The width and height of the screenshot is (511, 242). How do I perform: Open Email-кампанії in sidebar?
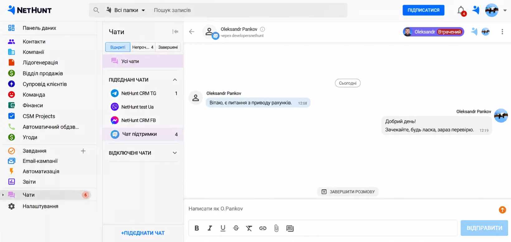40,161
